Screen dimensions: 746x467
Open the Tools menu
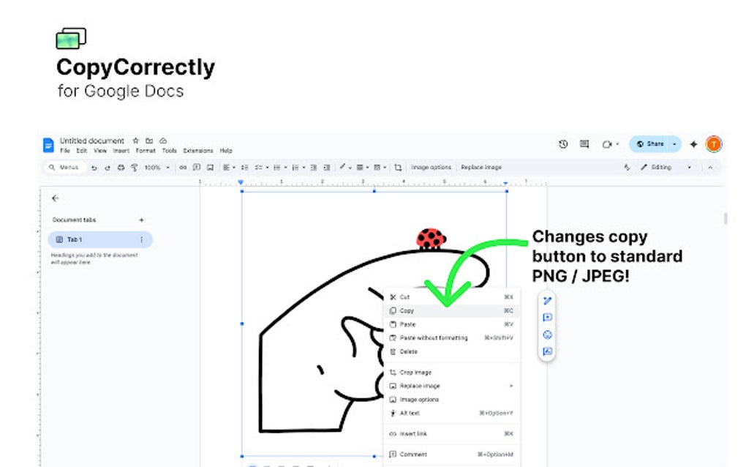pyautogui.click(x=168, y=150)
